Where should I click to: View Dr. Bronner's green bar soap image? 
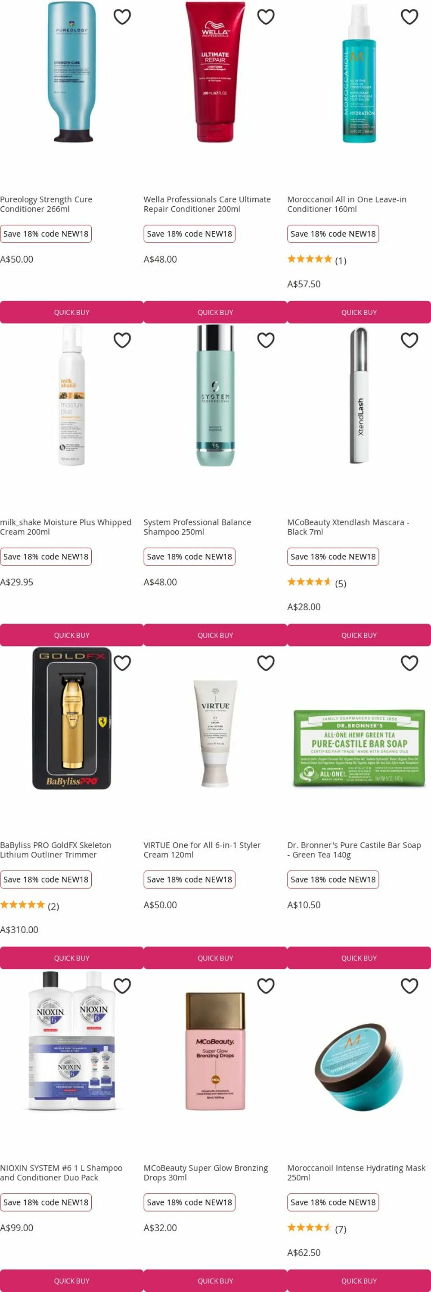coord(360,748)
